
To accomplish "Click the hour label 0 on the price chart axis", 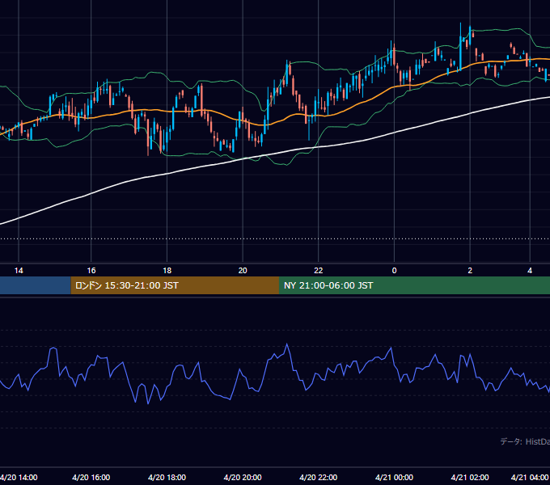I will [x=394, y=271].
